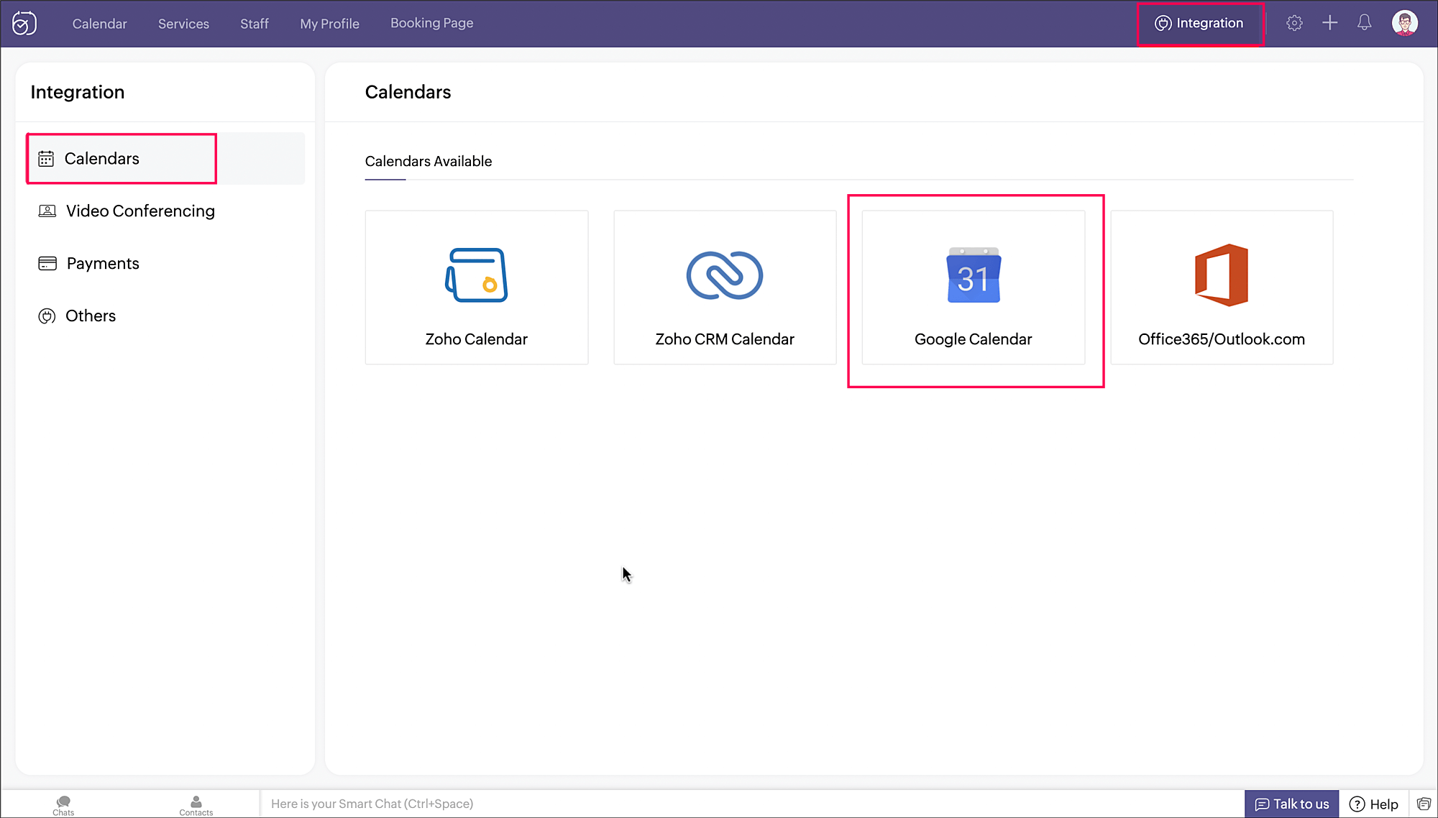Screen dimensions: 1438x818
Task: Select Calendars in Integration sidebar
Action: [165, 158]
